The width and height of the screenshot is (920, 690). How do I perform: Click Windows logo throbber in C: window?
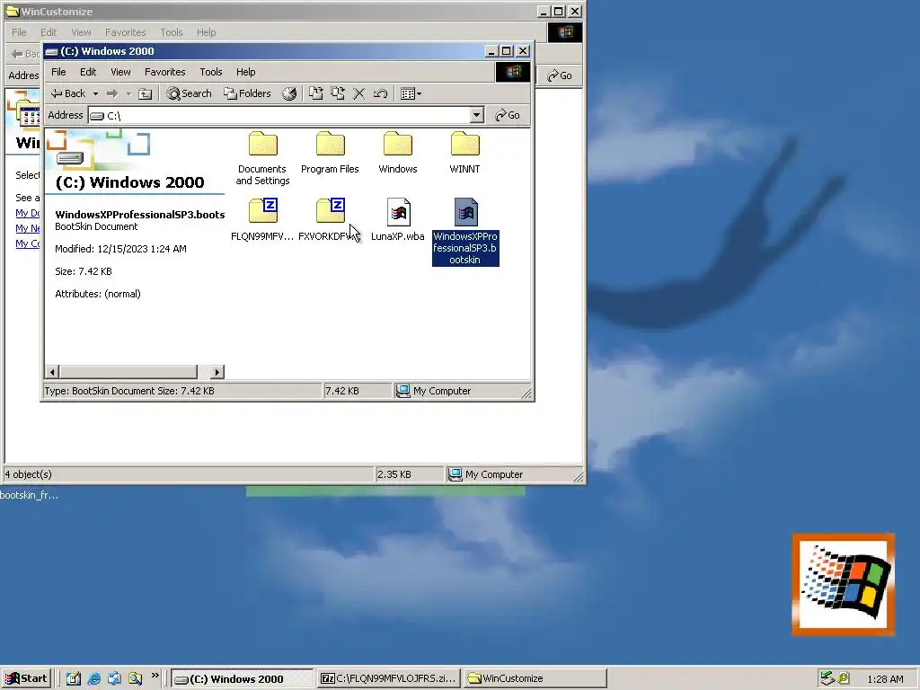tap(513, 72)
